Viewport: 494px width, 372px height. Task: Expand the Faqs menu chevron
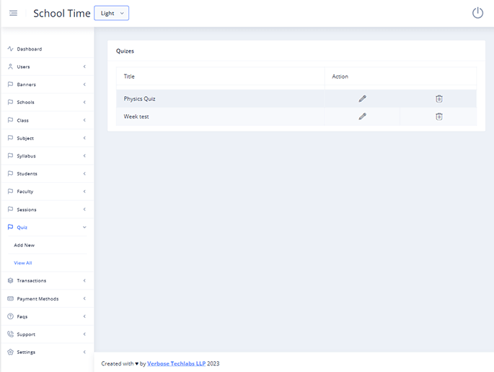point(84,316)
